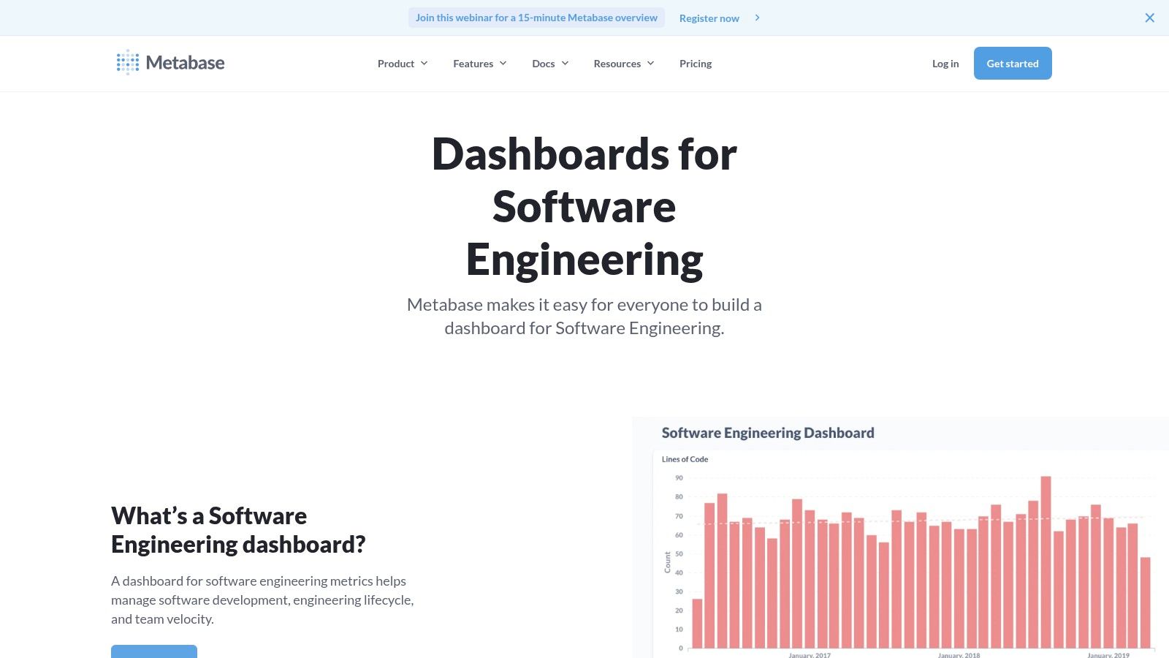Click the Log in link
The height and width of the screenshot is (658, 1169).
945,64
